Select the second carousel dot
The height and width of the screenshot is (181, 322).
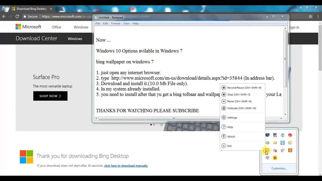tap(154, 125)
